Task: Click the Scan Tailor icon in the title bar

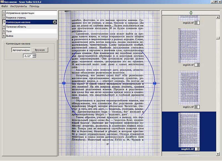Action: (x=2, y=2)
